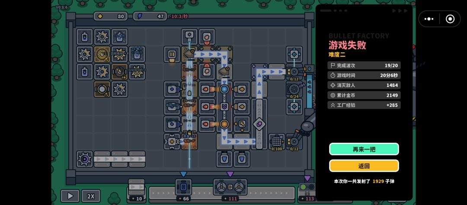Select the top turret labeled 0/12

294,72
